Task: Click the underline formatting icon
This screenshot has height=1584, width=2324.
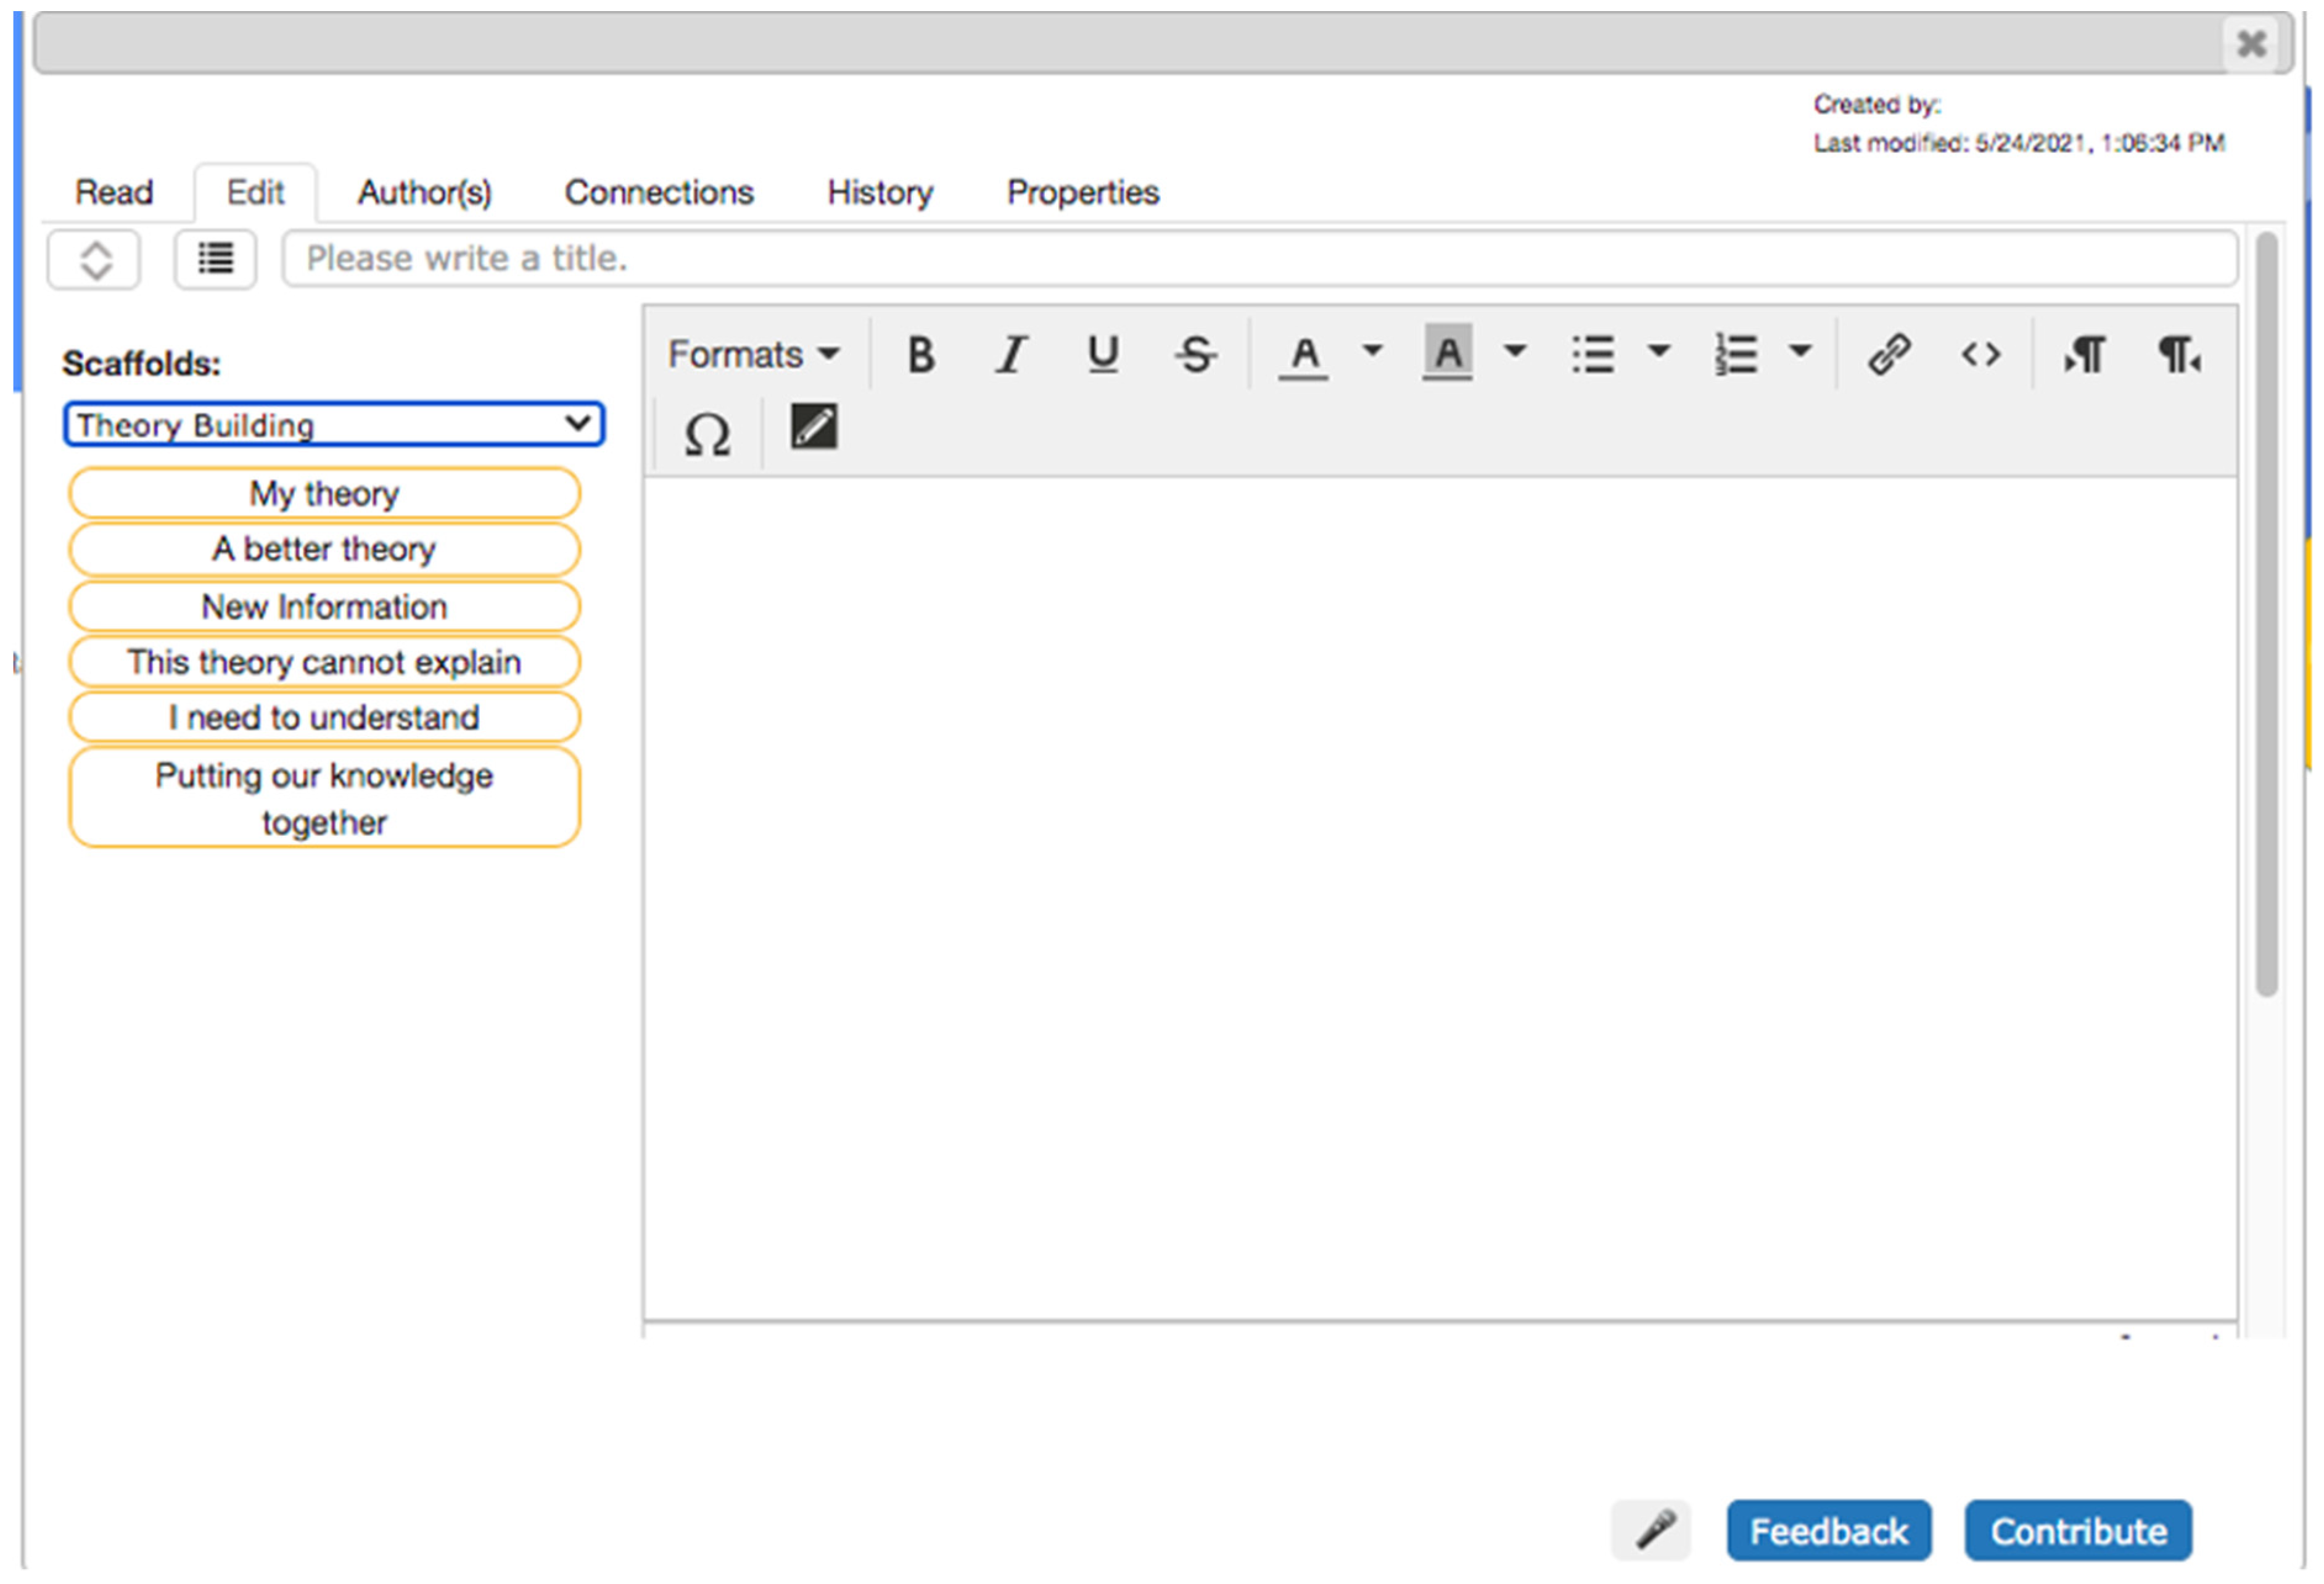Action: click(x=1103, y=354)
